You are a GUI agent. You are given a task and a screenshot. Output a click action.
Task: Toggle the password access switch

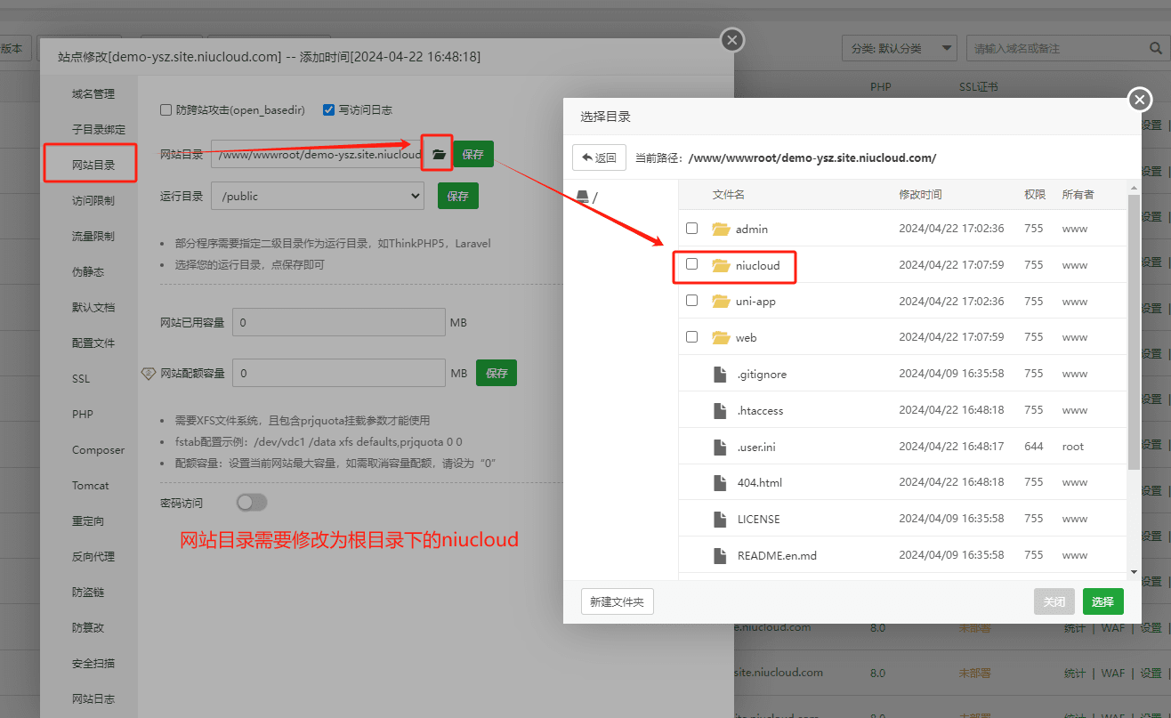[x=252, y=503]
